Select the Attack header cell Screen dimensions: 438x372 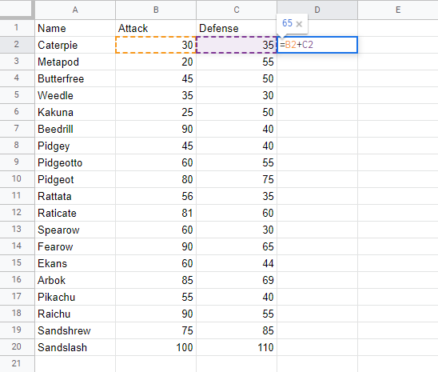tap(156, 28)
